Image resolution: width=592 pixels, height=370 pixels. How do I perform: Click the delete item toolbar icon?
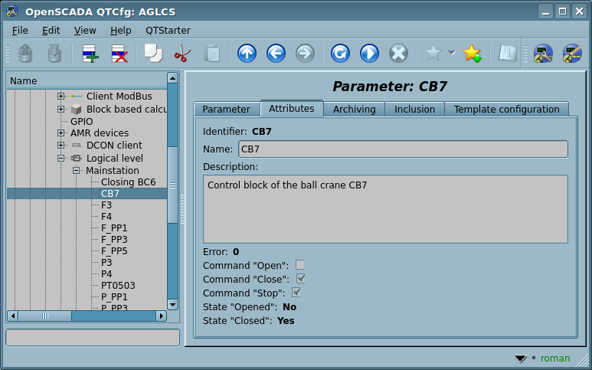tap(119, 54)
